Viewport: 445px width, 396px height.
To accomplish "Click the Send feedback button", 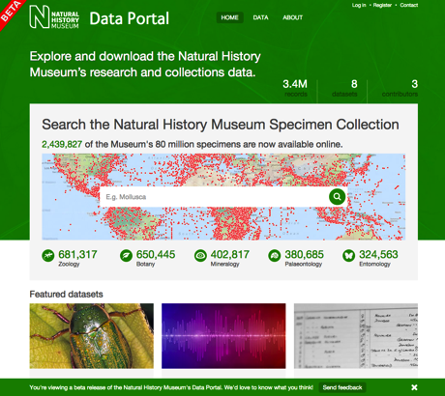I will pyautogui.click(x=342, y=387).
